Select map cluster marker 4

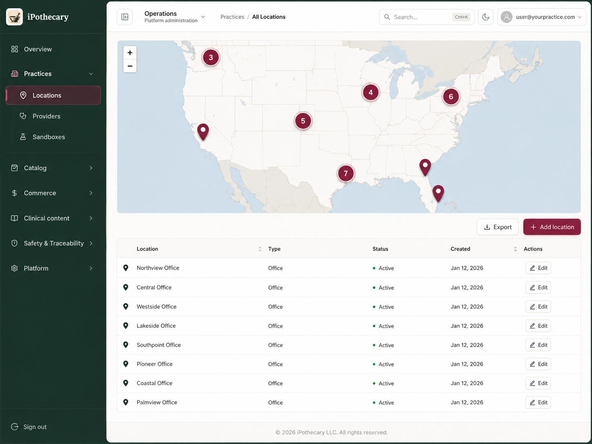click(371, 92)
